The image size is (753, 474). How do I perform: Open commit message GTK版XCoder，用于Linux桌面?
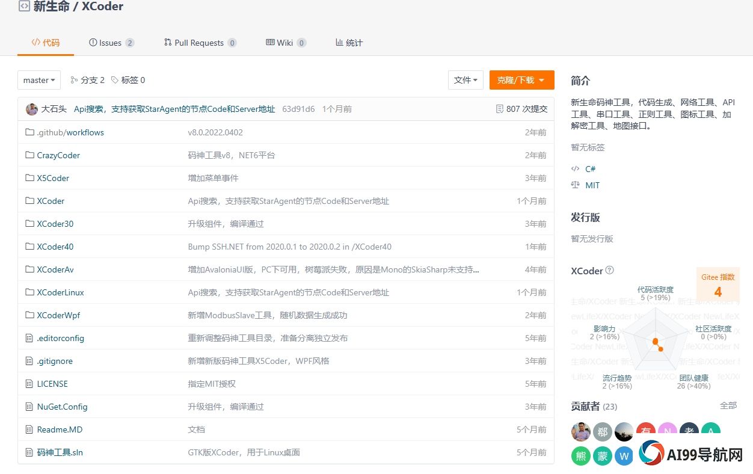[x=244, y=452]
